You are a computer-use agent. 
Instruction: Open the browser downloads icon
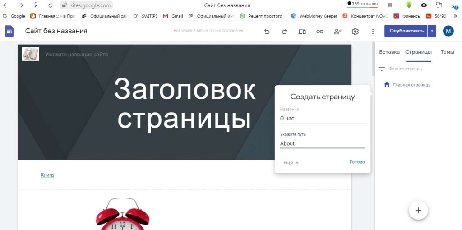tap(454, 5)
